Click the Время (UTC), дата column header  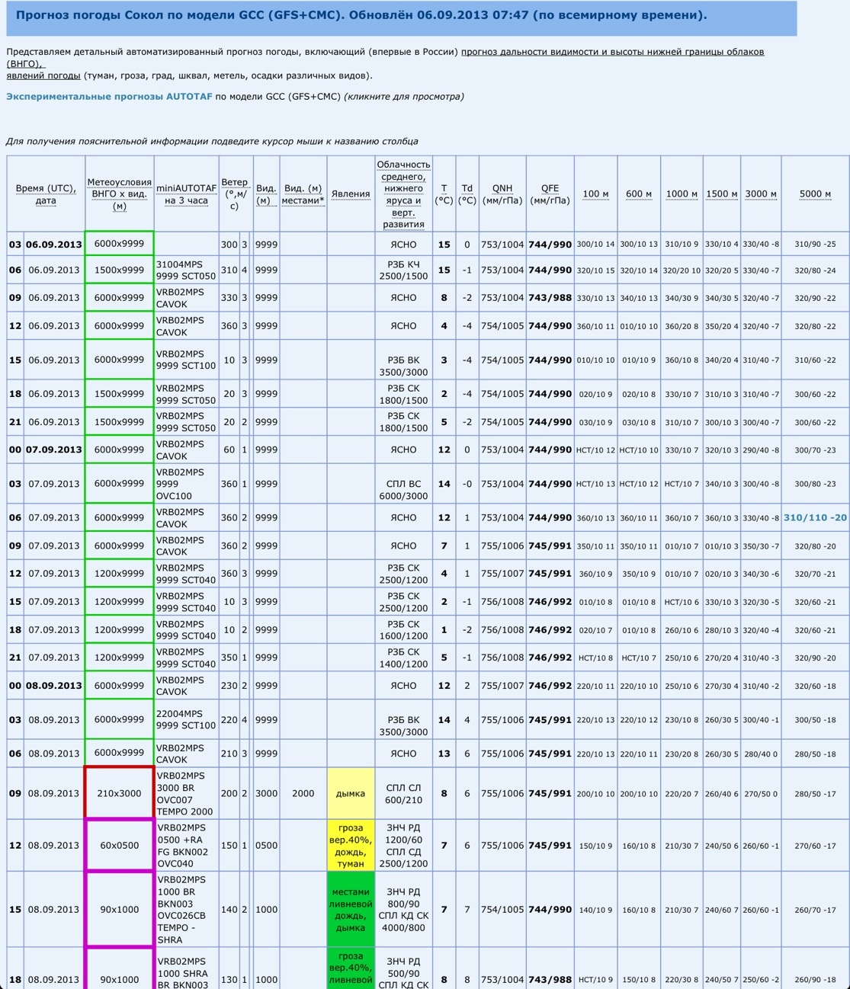point(46,194)
